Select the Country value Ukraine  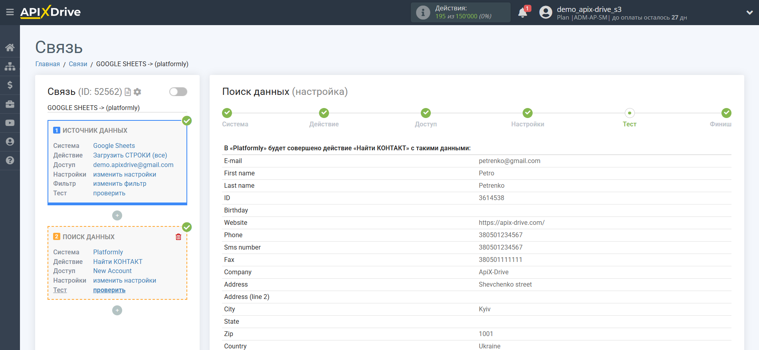(x=489, y=346)
